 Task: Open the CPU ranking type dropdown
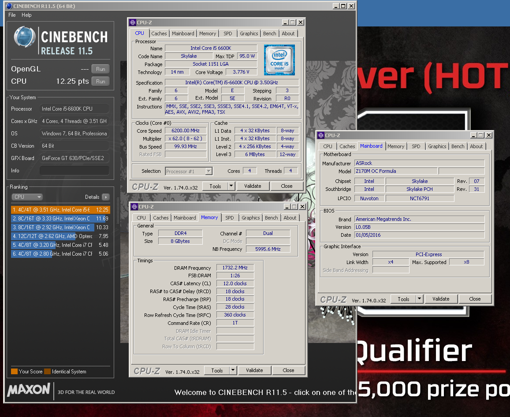click(x=27, y=197)
